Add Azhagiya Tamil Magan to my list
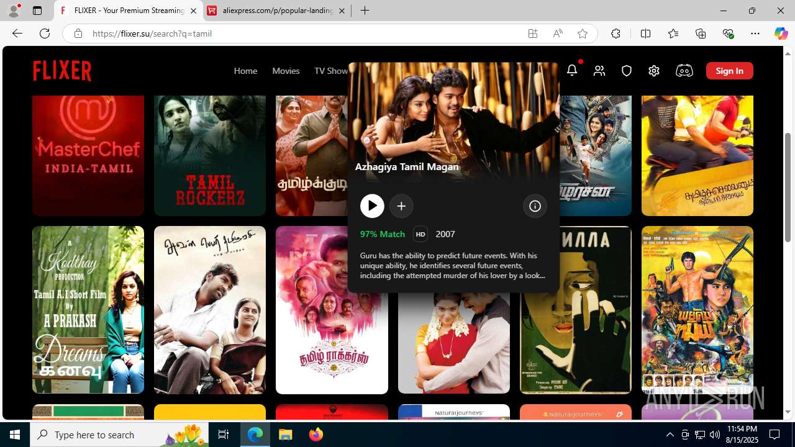Image resolution: width=795 pixels, height=447 pixels. 401,206
